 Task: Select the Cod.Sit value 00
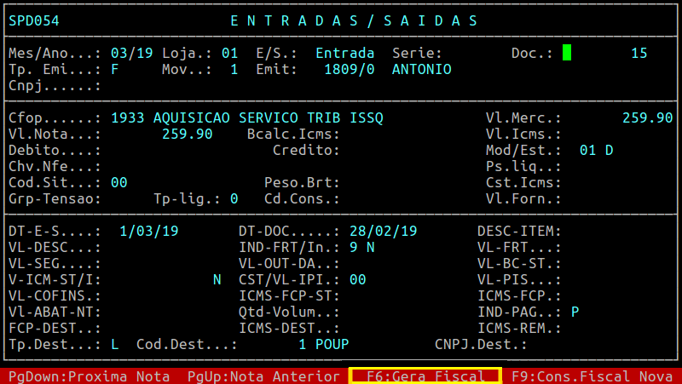click(118, 182)
